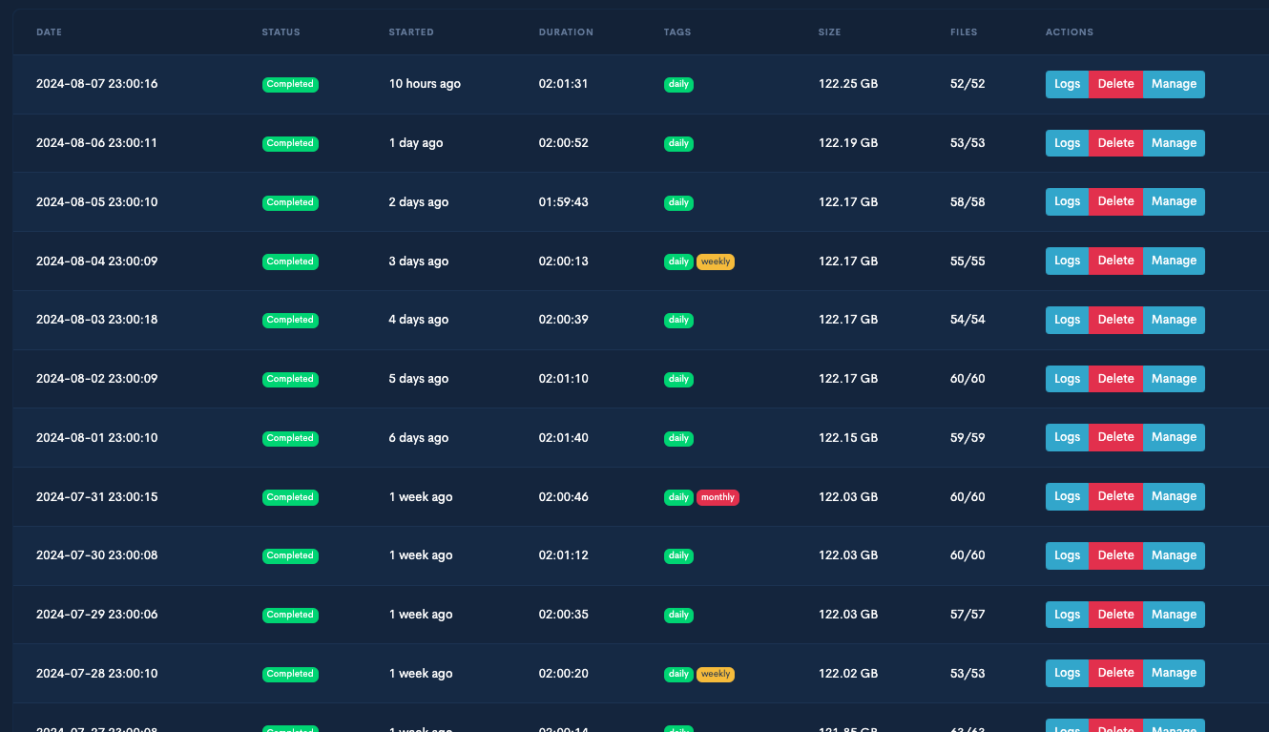Click duration 01:59:43
1269x732 pixels.
click(x=563, y=202)
